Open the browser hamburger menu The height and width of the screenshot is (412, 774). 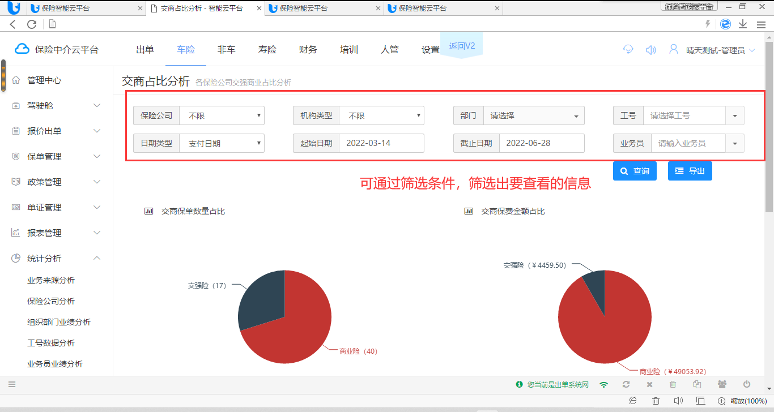click(762, 24)
